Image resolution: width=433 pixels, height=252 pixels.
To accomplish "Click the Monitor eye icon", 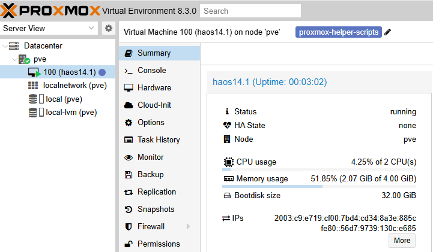I will point(129,157).
